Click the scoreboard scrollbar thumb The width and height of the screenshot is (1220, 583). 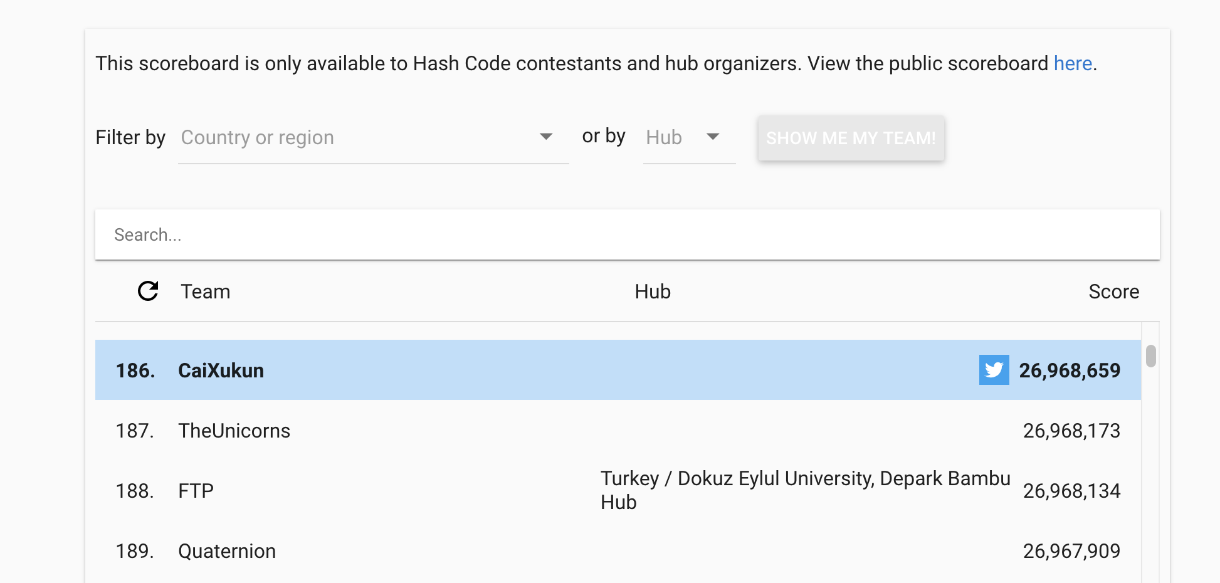(1150, 356)
